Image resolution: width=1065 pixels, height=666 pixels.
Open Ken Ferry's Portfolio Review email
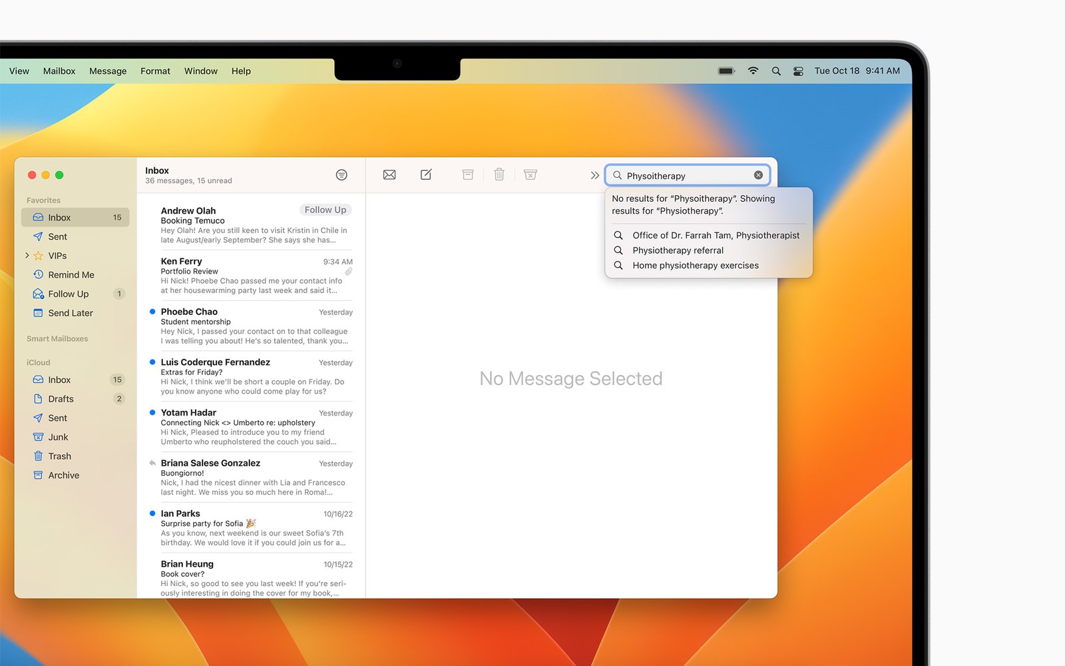point(251,276)
